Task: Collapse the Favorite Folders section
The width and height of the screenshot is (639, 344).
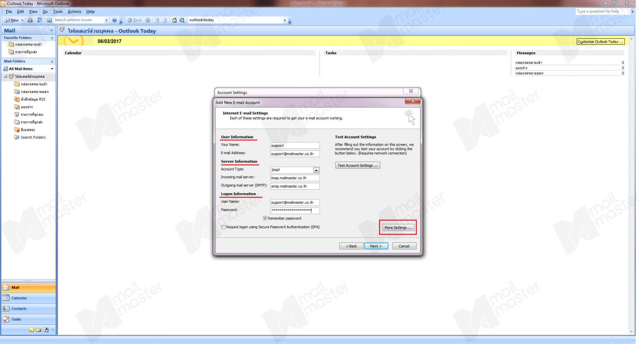Action: point(52,38)
